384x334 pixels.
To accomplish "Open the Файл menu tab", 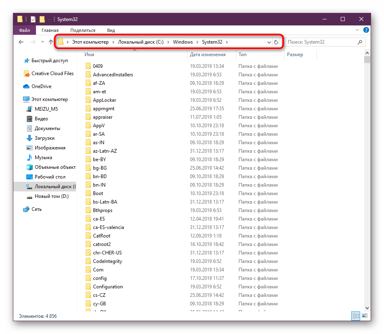I will coord(25,30).
